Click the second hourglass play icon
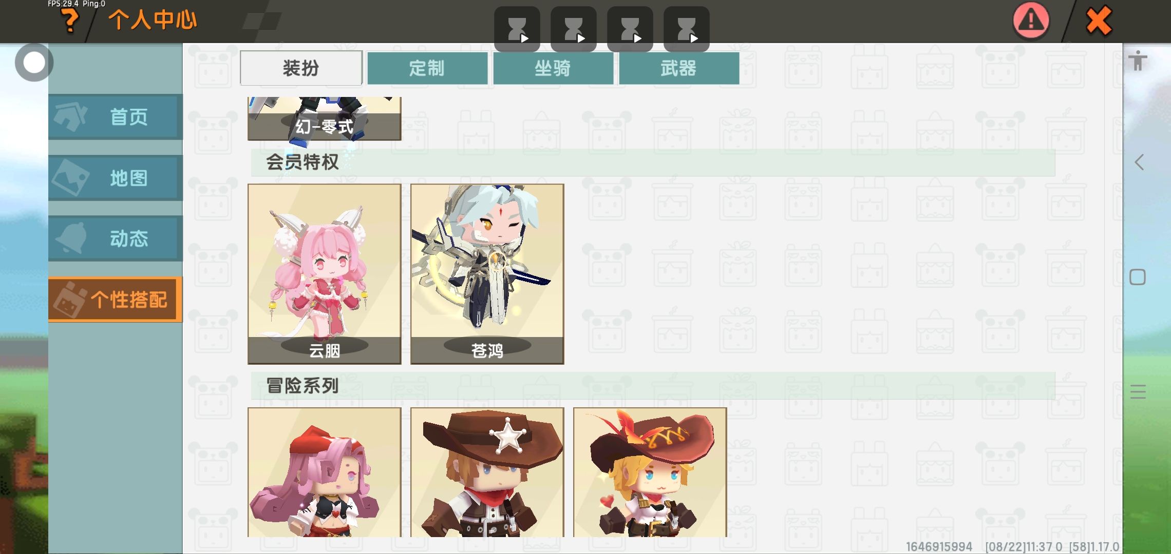Screen dimensions: 1171x554 tap(573, 29)
